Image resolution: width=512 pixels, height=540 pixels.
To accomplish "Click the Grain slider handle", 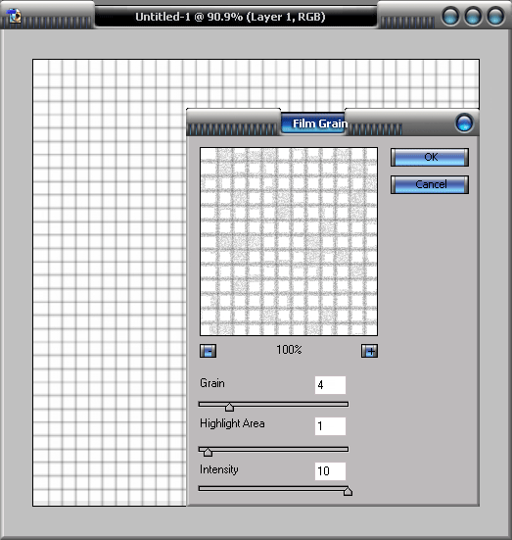I will click(x=229, y=407).
